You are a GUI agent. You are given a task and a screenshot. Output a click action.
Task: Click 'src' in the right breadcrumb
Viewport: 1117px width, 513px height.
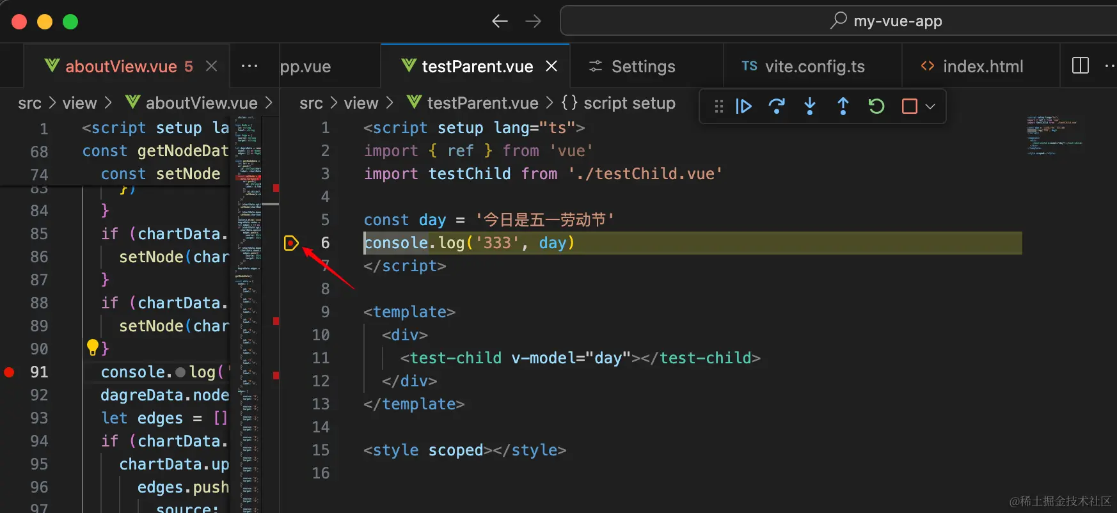[x=311, y=103]
